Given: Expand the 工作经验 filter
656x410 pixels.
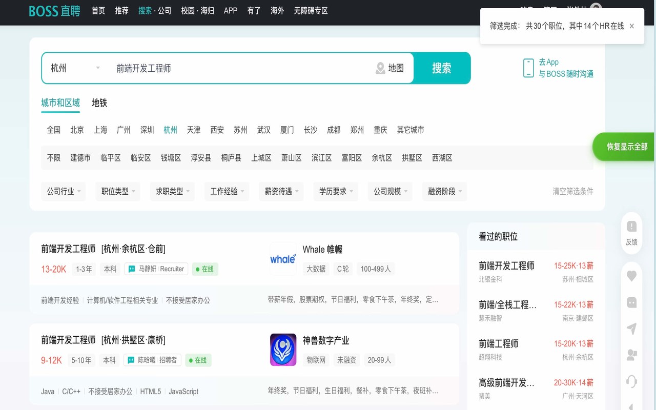Looking at the screenshot, I should coord(227,191).
